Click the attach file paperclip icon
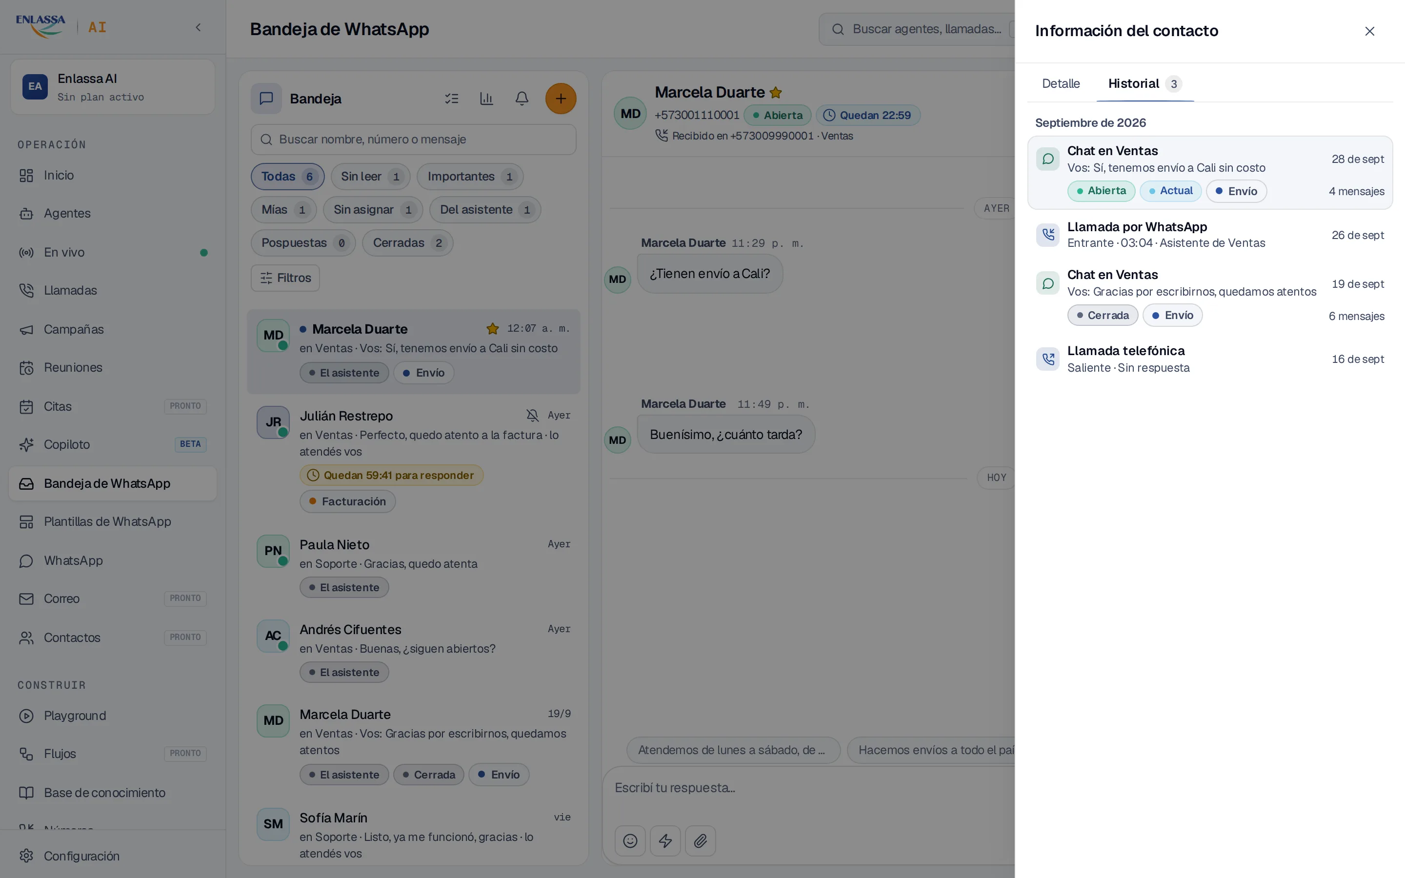The image size is (1405, 878). [700, 841]
